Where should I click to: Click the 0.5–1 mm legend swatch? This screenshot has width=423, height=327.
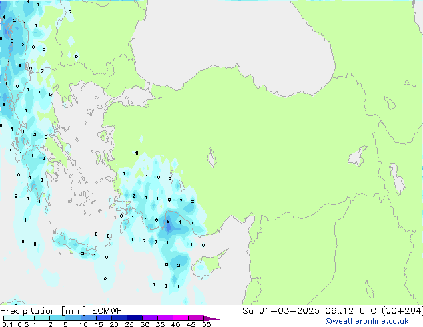(27, 318)
